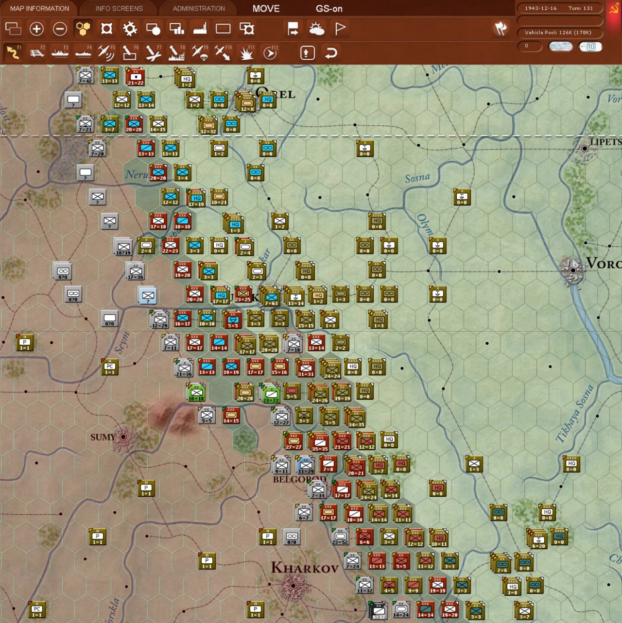The width and height of the screenshot is (622, 623).
Task: Zoom out with the minus icon
Action: [60, 29]
